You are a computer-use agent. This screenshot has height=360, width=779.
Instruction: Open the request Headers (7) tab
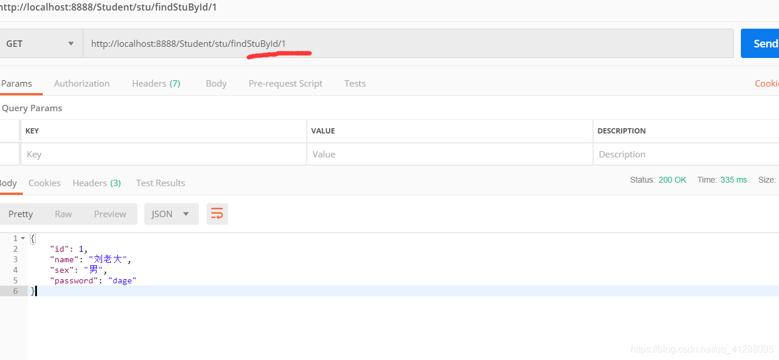pos(156,83)
